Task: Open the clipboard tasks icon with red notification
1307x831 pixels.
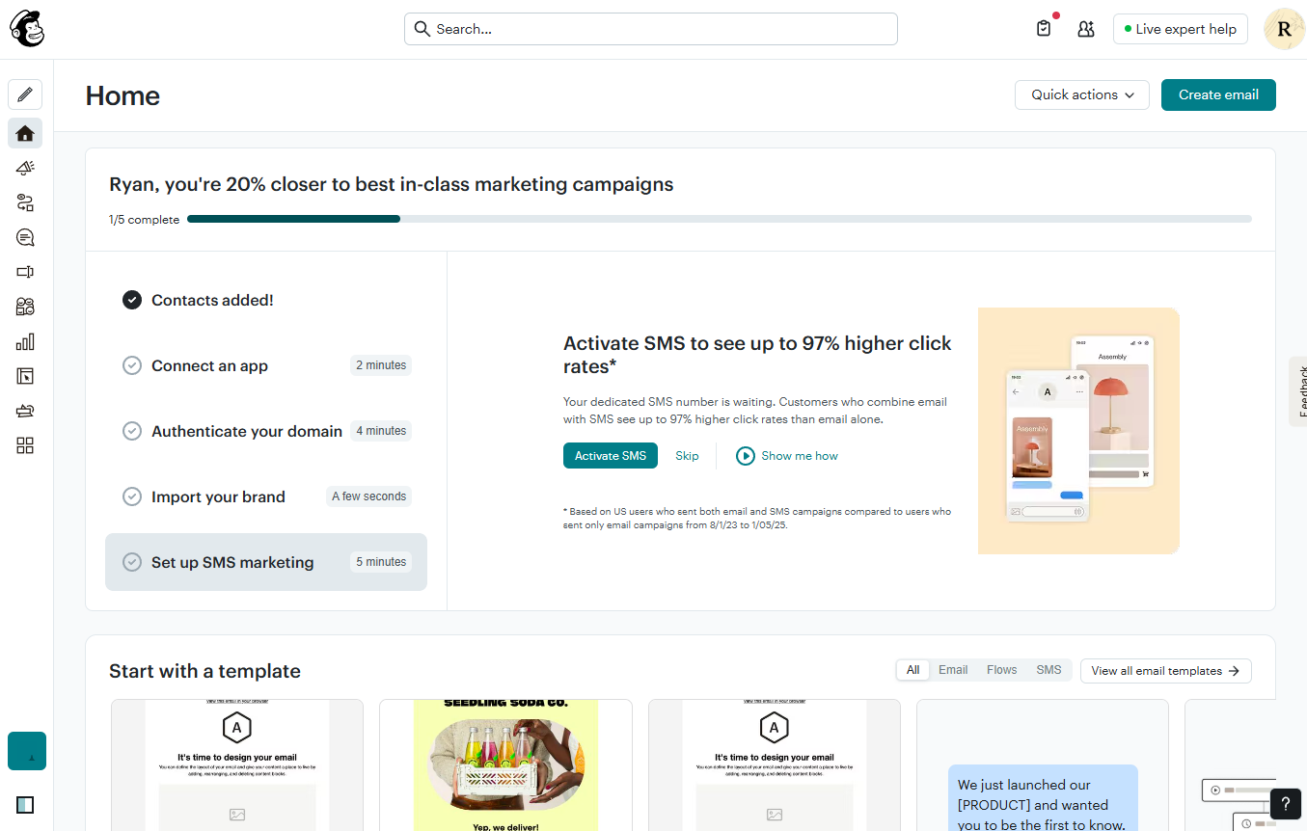Action: [1043, 29]
